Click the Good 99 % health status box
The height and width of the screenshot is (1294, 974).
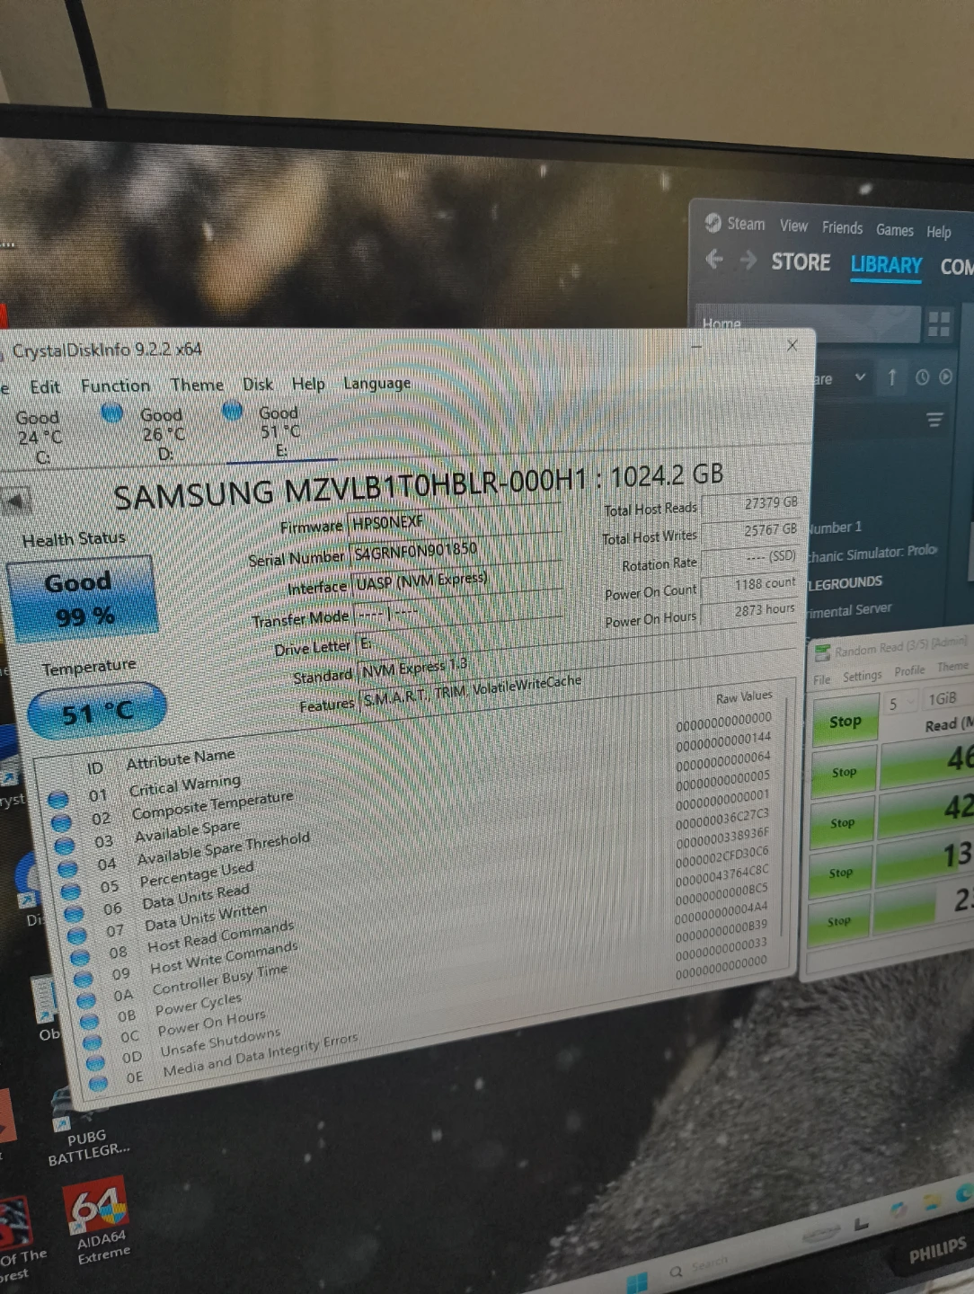point(81,598)
